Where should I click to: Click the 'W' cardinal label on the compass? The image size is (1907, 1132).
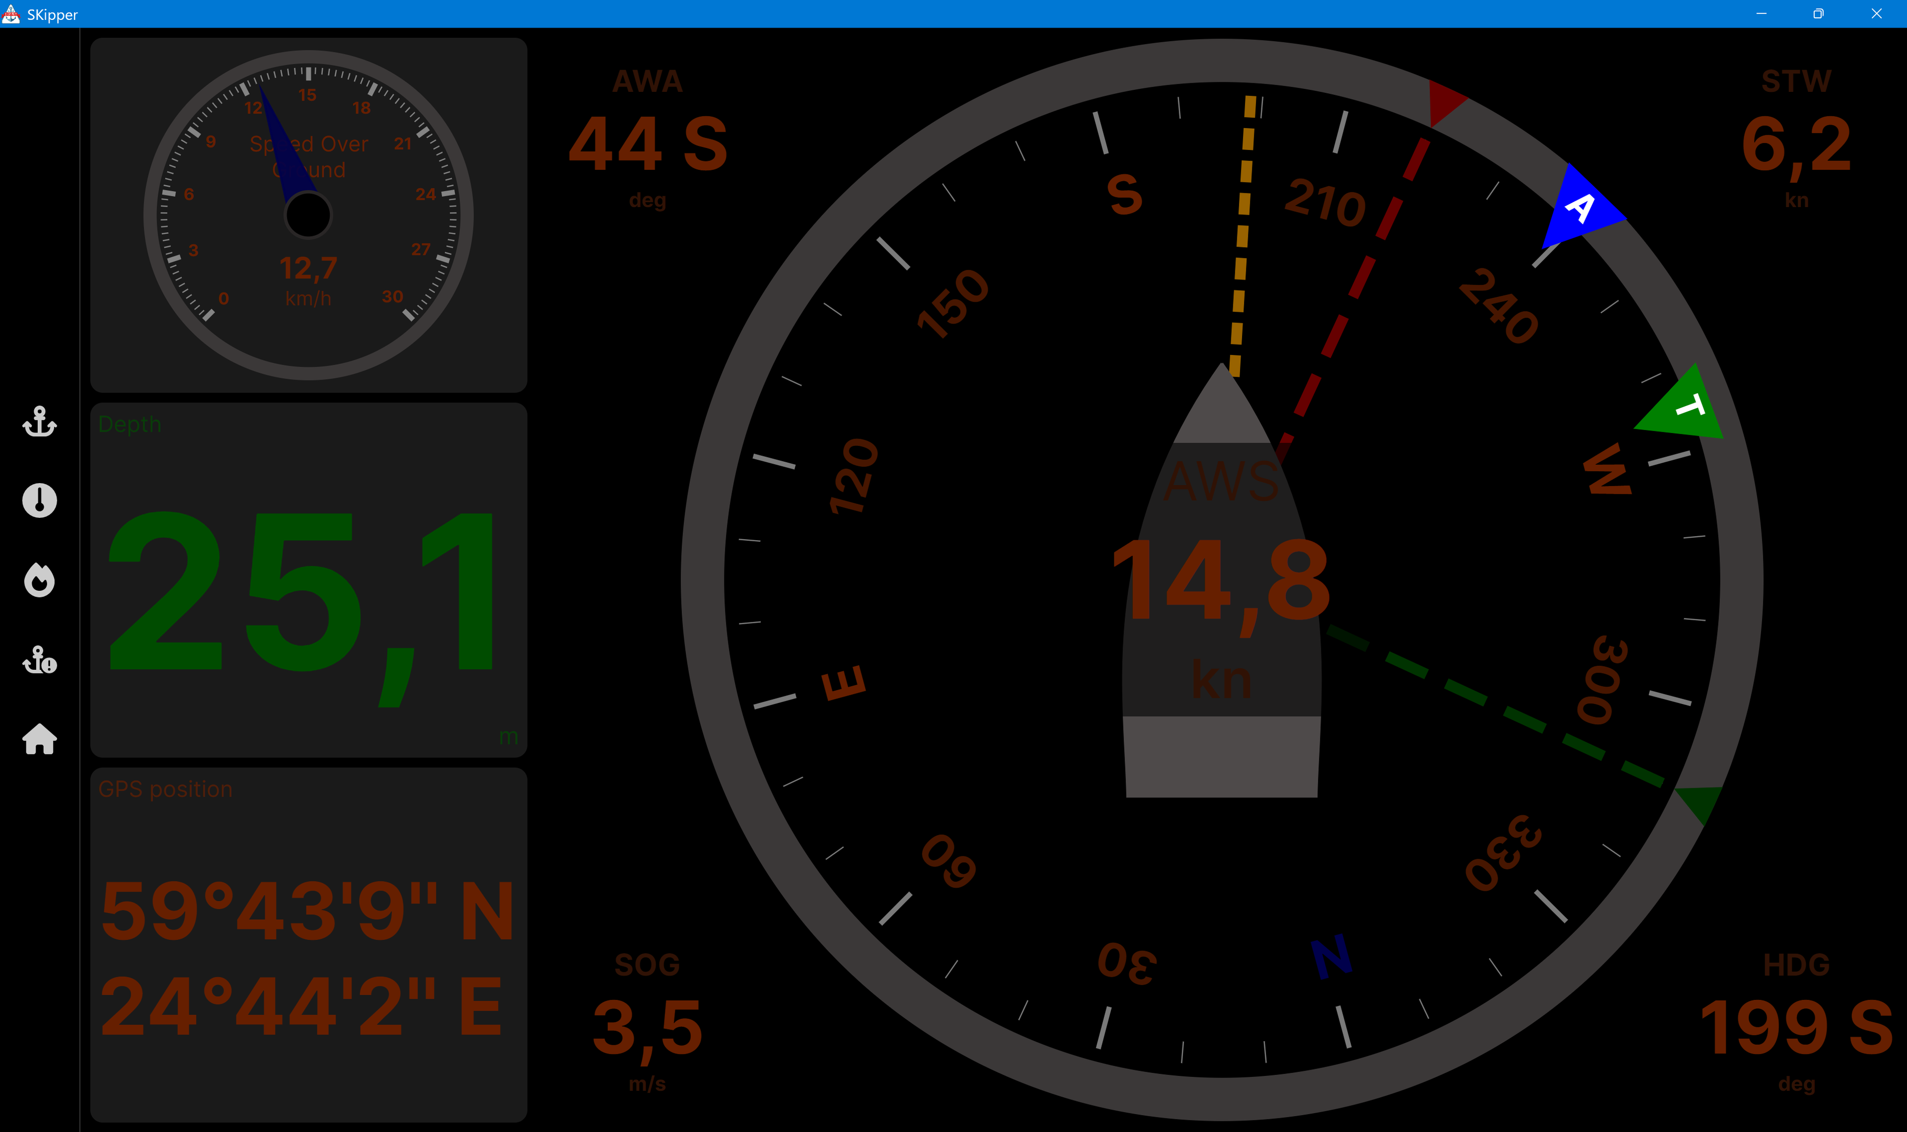[x=1608, y=468]
